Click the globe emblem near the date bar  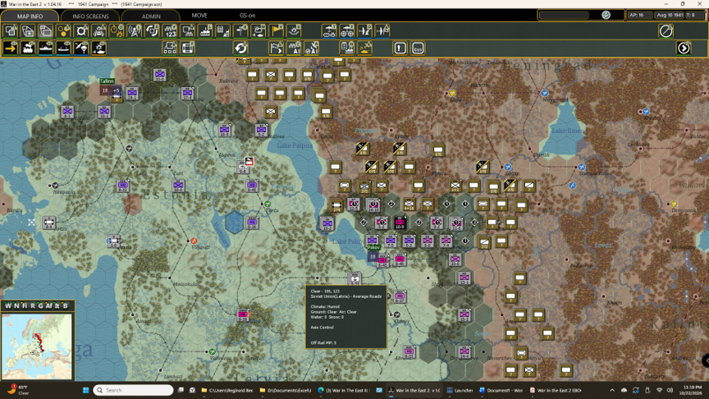click(606, 15)
